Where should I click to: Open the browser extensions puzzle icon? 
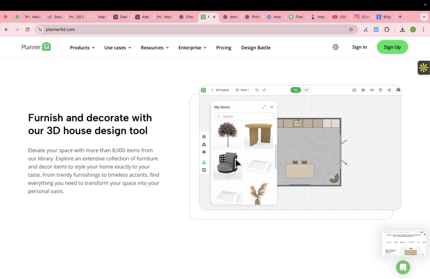[387, 30]
